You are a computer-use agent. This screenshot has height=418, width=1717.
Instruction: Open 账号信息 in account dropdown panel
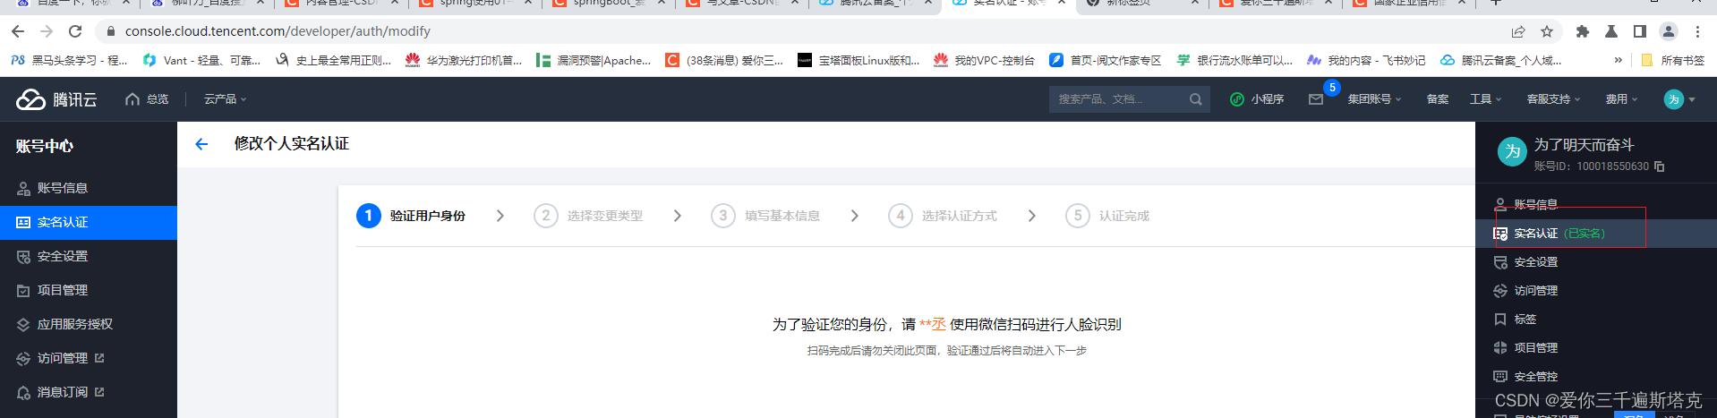point(1596,205)
